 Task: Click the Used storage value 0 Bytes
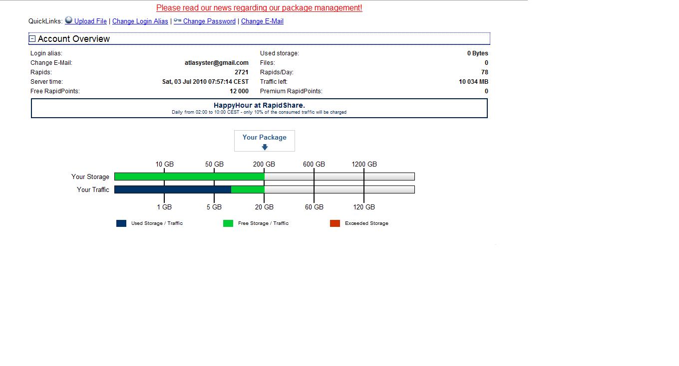point(478,53)
